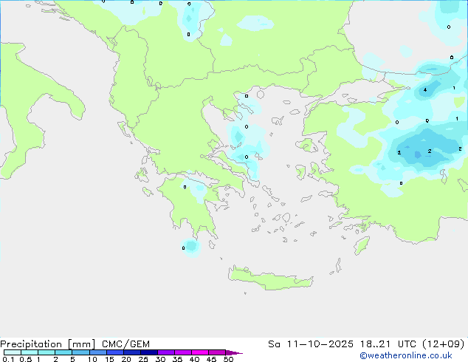Click the legend swatch between 0.5 and 1
The width and height of the screenshot is (468, 362).
coord(30,352)
